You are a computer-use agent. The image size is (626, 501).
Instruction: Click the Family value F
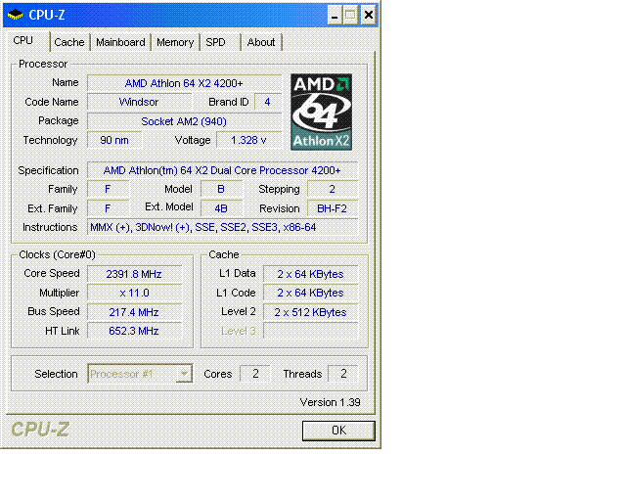(x=108, y=190)
